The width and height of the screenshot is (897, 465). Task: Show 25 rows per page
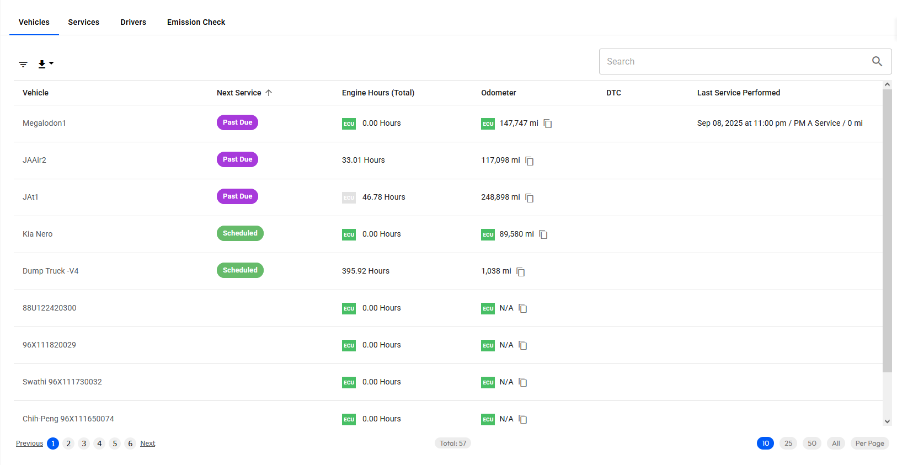tap(788, 443)
